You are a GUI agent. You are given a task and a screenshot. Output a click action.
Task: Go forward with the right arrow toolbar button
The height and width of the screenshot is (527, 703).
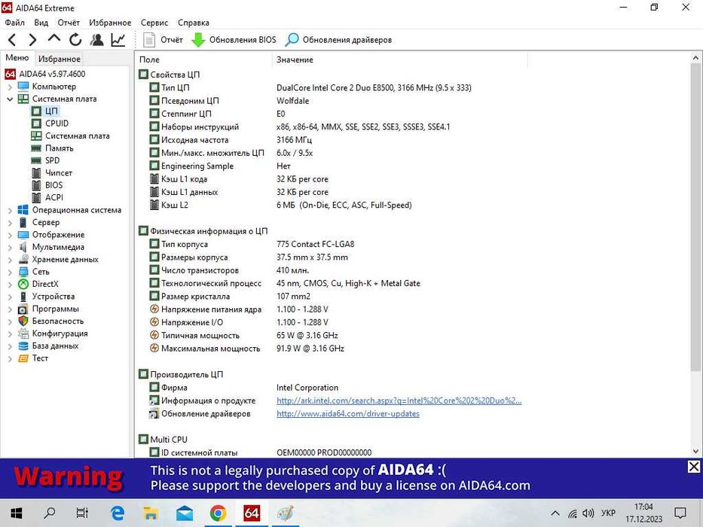click(x=32, y=40)
